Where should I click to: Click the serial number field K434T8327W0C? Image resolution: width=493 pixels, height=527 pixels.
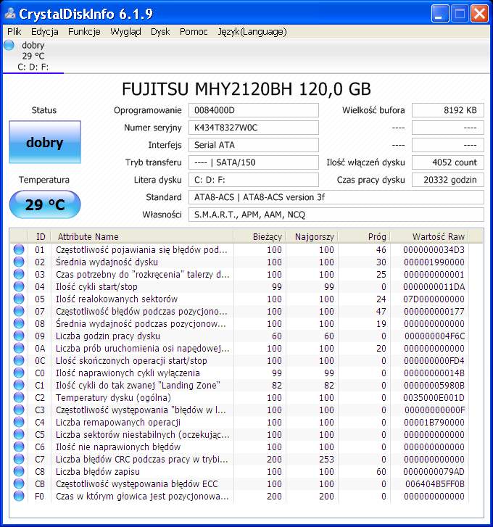click(x=254, y=128)
